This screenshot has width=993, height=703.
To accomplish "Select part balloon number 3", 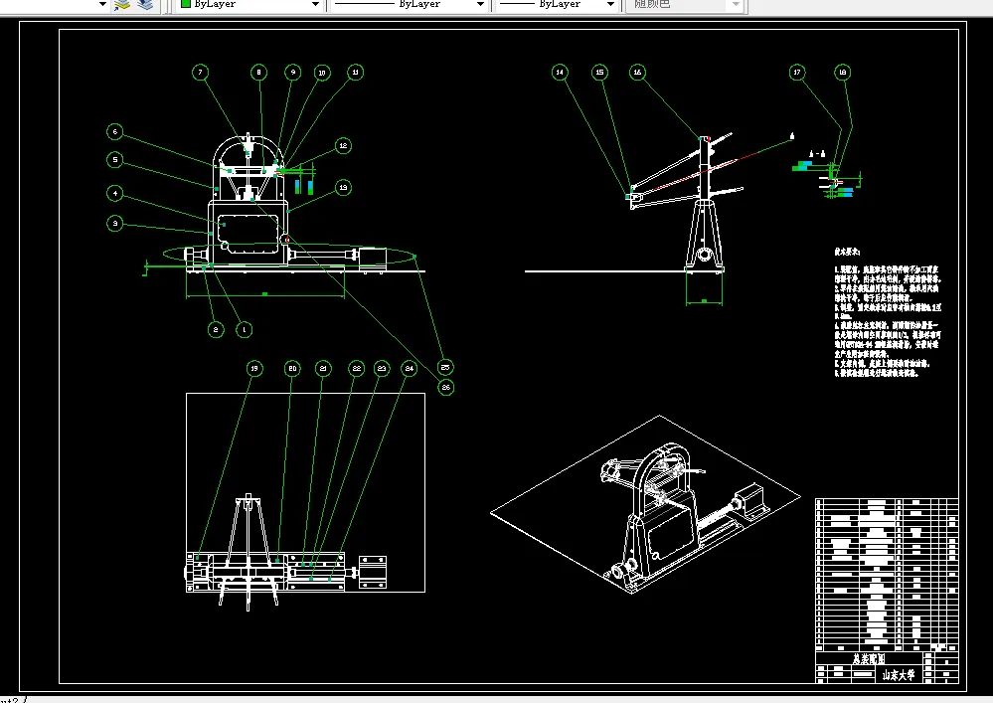I will 114,223.
